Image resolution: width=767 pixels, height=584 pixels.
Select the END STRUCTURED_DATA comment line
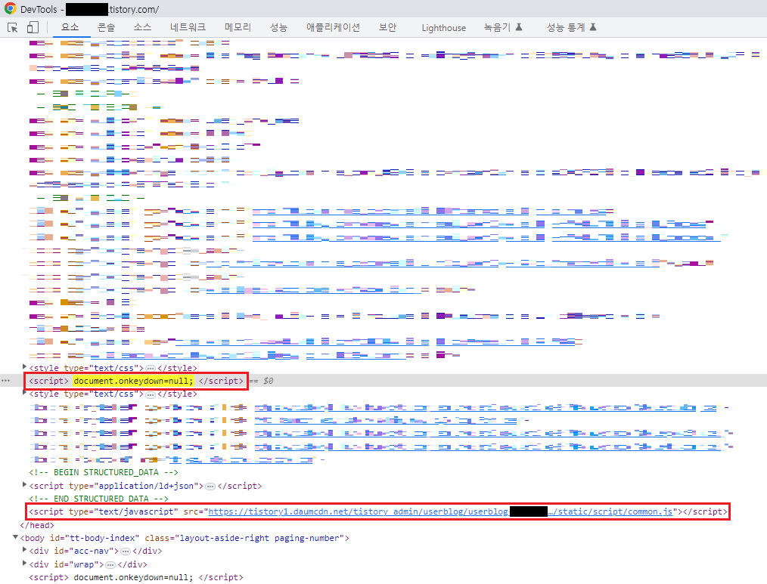coord(98,499)
